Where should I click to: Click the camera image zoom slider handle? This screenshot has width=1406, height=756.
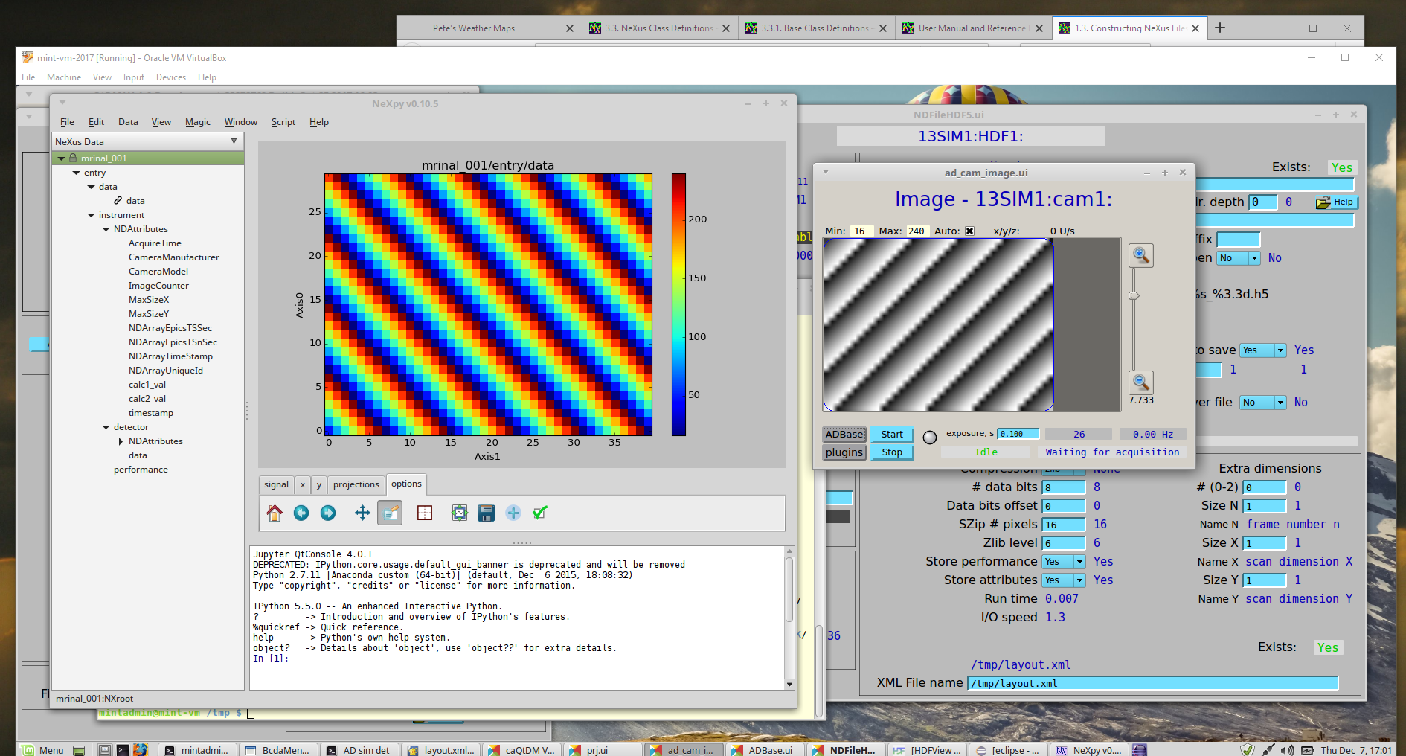1134,296
